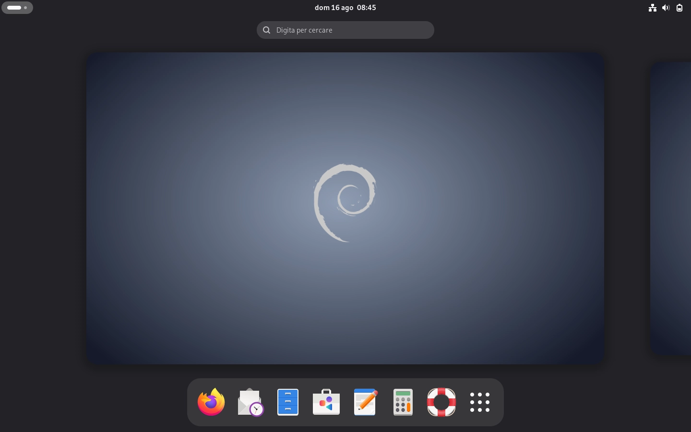Click the wired network status icon
Image resolution: width=691 pixels, height=432 pixels.
click(x=653, y=8)
